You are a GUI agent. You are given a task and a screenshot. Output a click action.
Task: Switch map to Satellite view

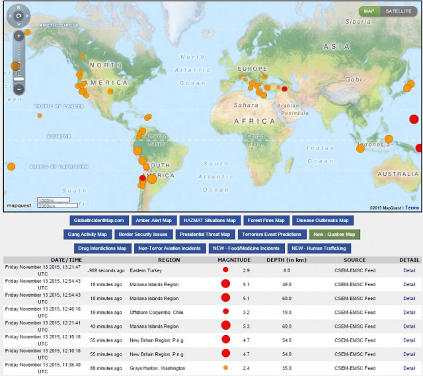pos(399,11)
